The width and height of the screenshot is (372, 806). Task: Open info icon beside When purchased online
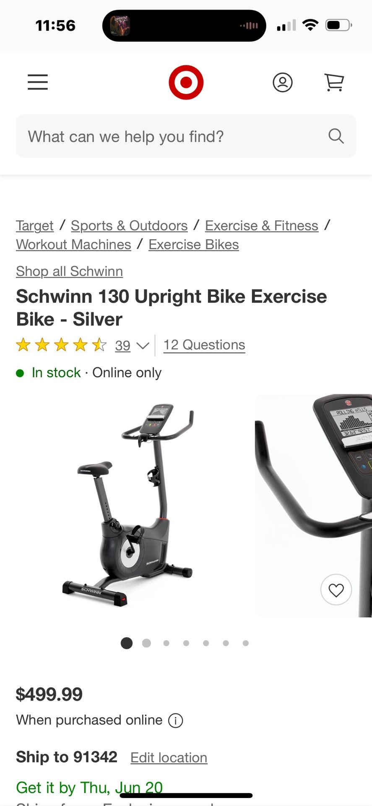tap(175, 721)
